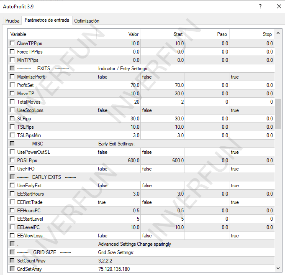This screenshot has height=275, width=285.
Task: Check the UsePowerOutSL checkbox
Action: point(12,152)
